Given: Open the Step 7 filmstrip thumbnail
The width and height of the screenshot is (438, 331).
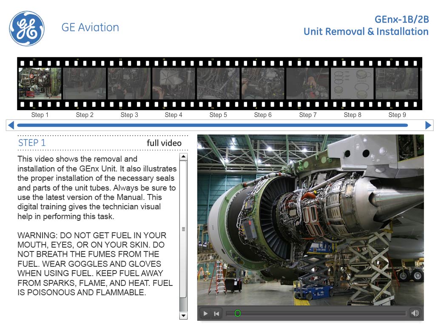Looking at the screenshot, I should point(307,83).
